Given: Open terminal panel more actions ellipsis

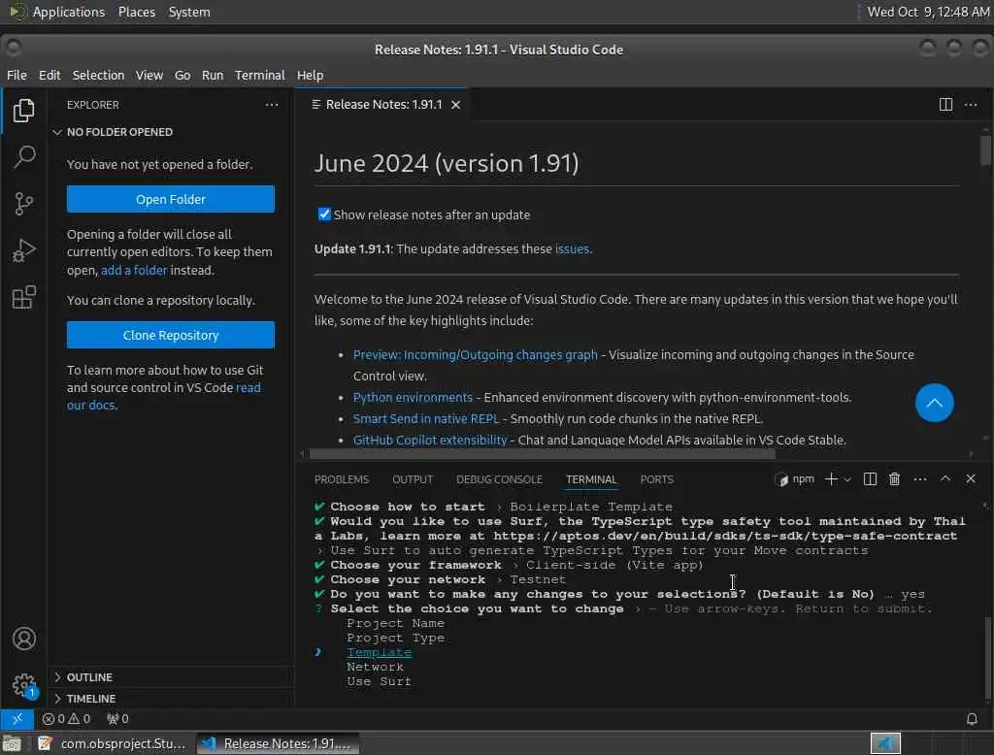Looking at the screenshot, I should pyautogui.click(x=920, y=479).
